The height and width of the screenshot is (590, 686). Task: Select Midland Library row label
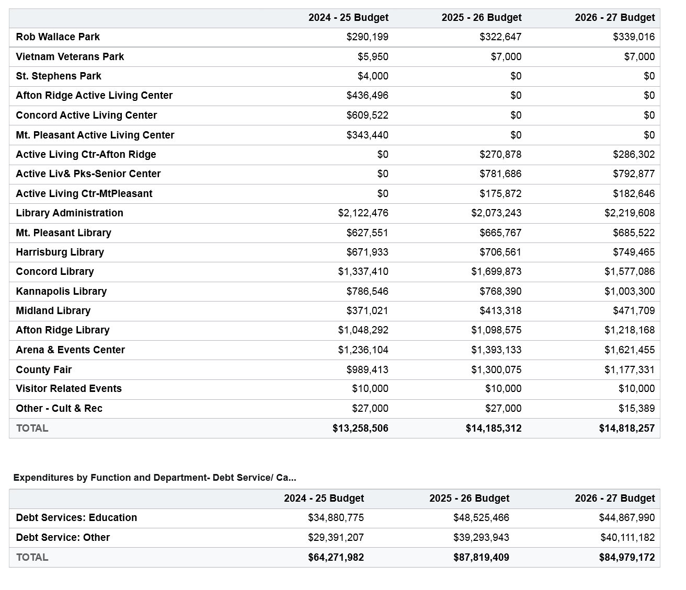[x=53, y=311]
